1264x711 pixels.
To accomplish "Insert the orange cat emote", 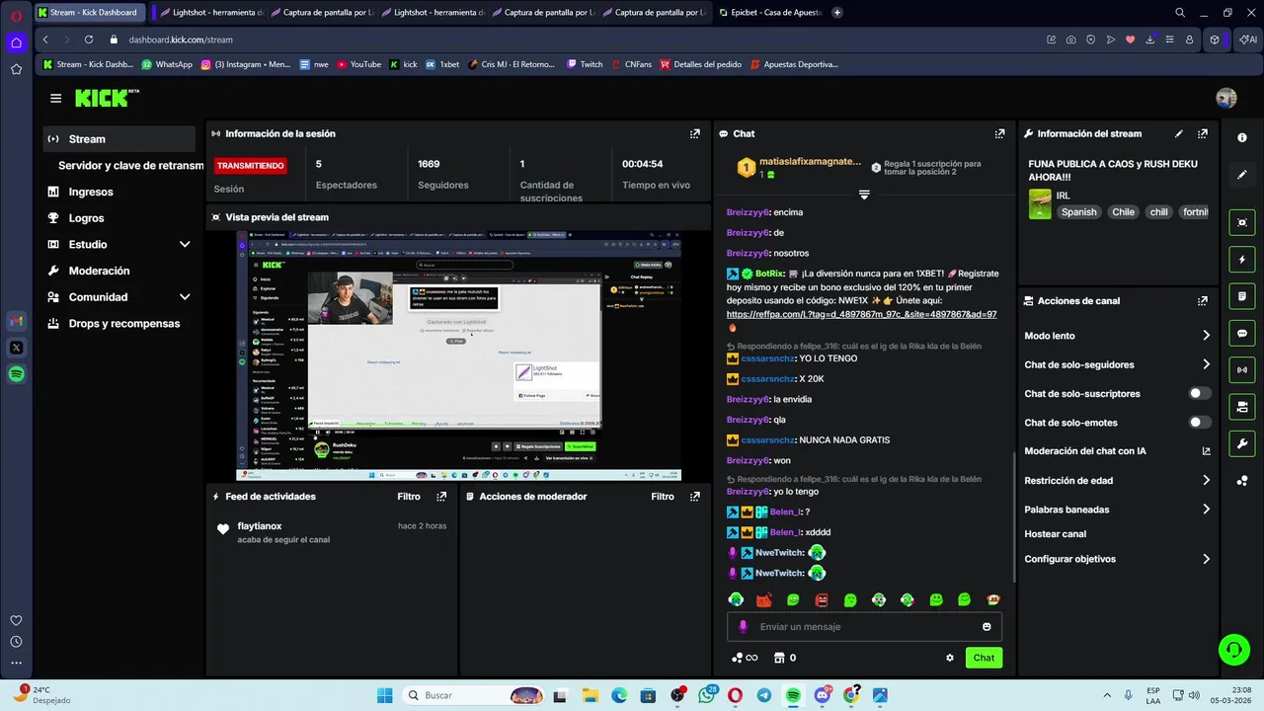I will pos(763,599).
